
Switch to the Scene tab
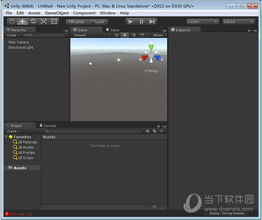pyautogui.click(x=86, y=30)
